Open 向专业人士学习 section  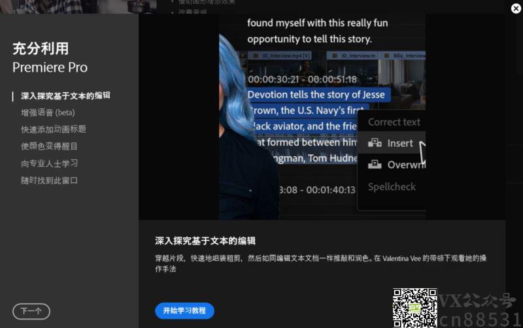tap(50, 163)
